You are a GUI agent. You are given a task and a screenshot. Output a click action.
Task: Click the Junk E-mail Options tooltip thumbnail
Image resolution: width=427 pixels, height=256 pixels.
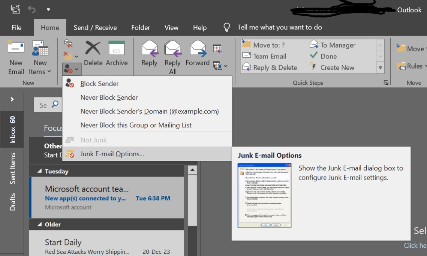264,195
